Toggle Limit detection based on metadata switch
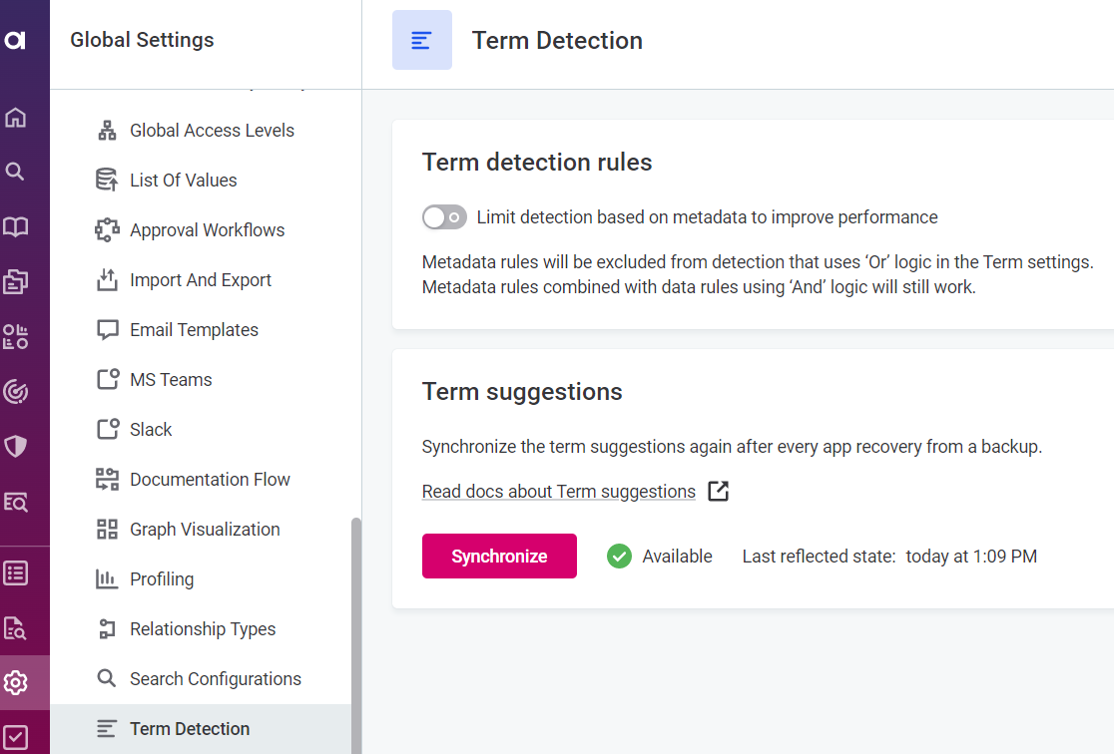This screenshot has width=1114, height=754. (x=444, y=217)
